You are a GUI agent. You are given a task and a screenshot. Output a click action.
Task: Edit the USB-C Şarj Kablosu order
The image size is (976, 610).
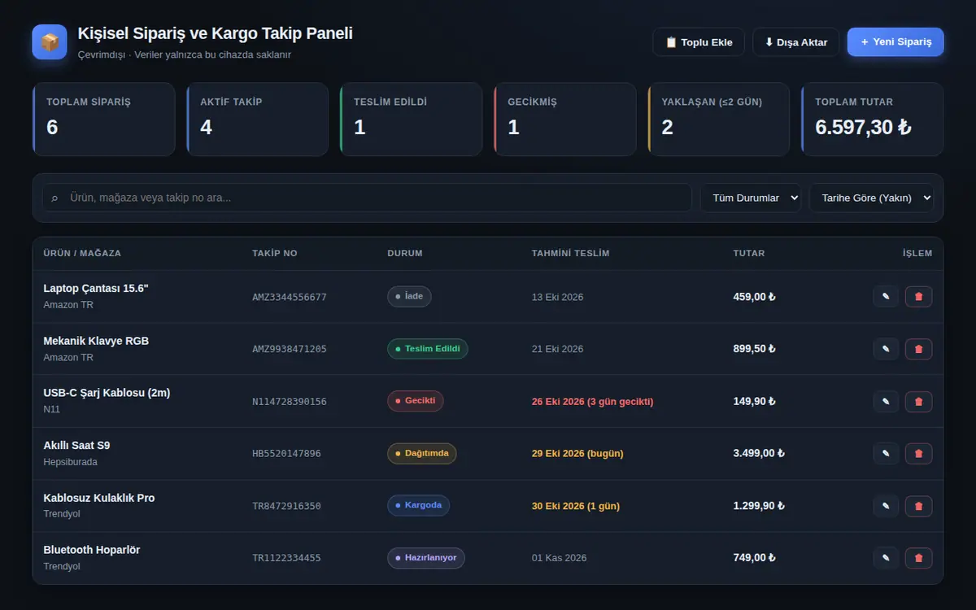click(886, 401)
